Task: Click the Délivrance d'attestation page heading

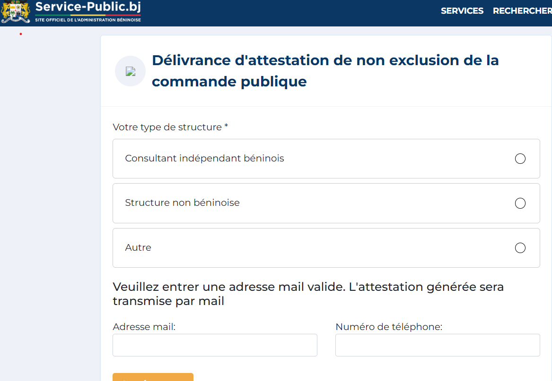Action: click(325, 71)
